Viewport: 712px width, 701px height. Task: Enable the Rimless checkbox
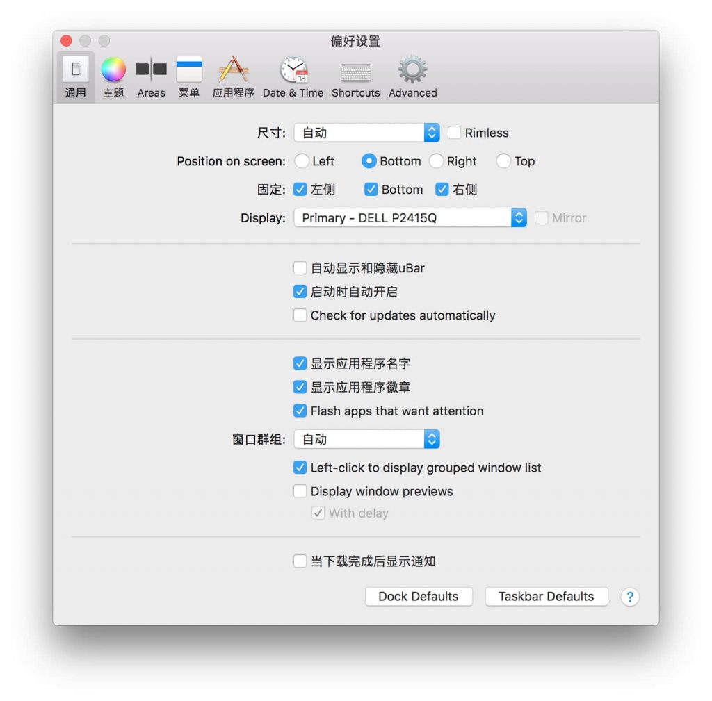(455, 133)
